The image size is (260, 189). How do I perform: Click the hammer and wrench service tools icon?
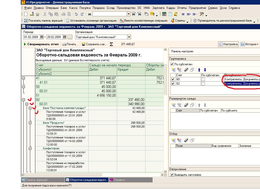[x=202, y=14]
